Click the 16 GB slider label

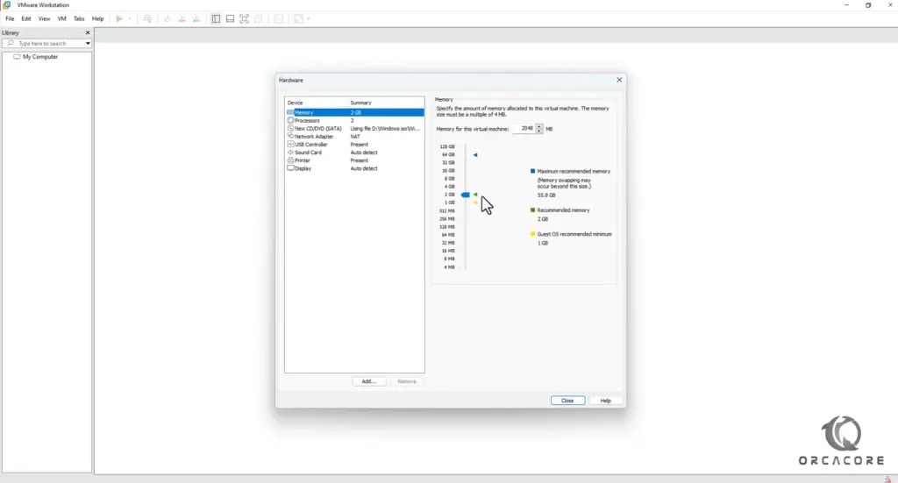448,171
